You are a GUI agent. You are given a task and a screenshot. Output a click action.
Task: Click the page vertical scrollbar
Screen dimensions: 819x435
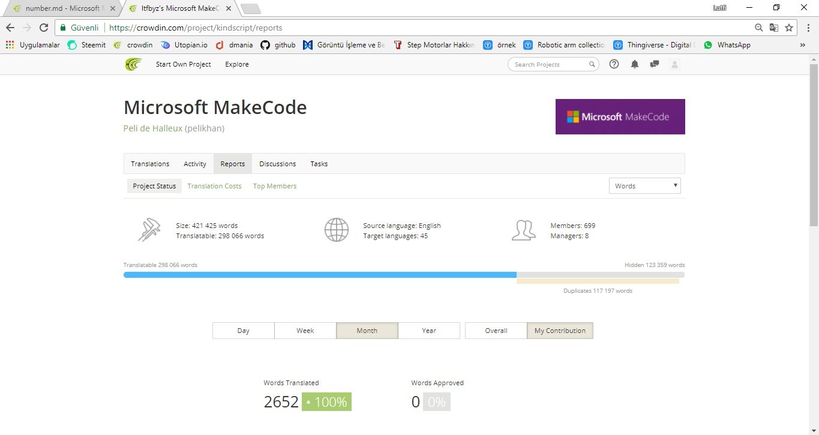click(x=814, y=144)
